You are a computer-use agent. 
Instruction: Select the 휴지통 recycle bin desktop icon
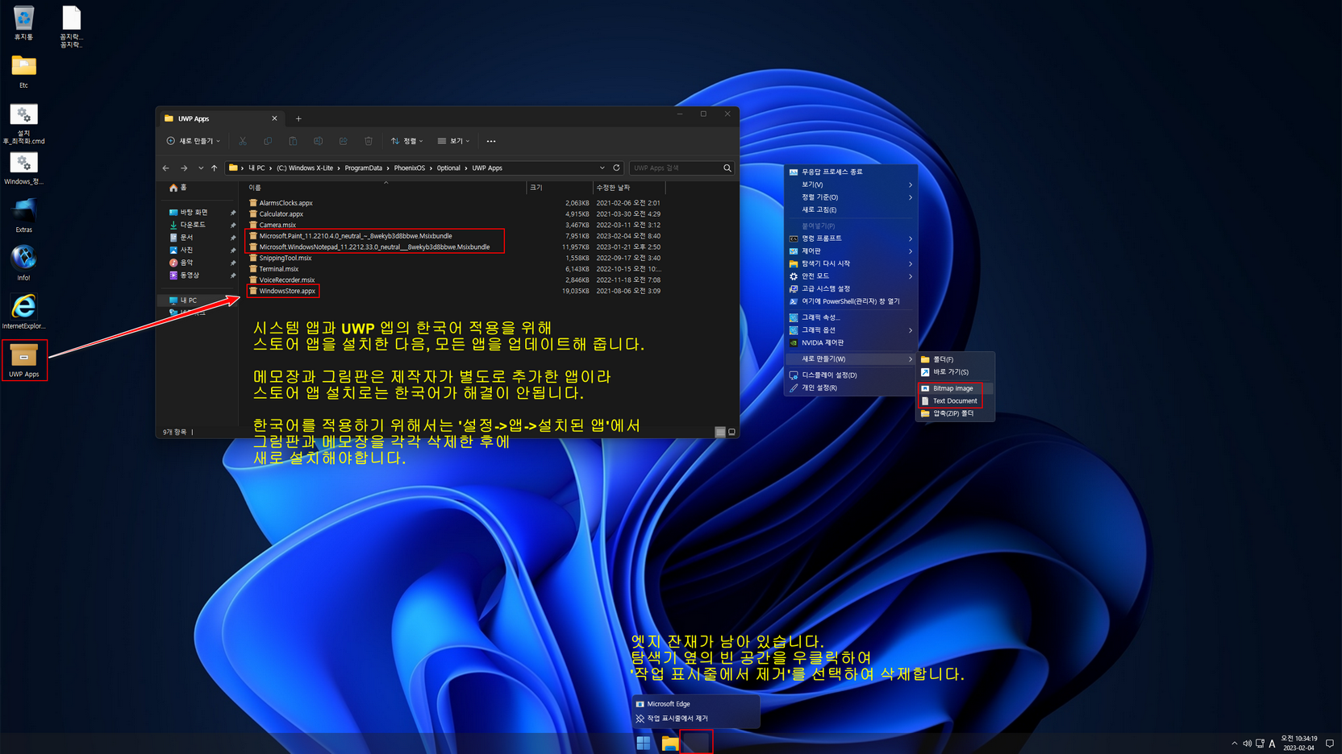click(x=23, y=23)
